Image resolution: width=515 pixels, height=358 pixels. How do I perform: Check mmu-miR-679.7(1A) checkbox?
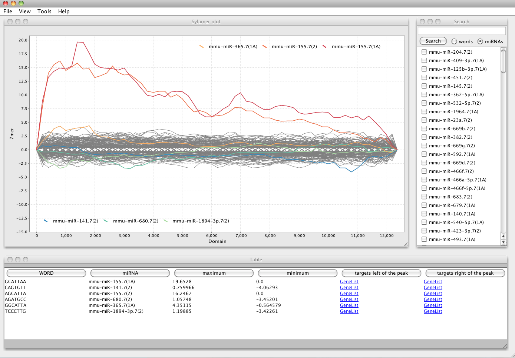pos(424,205)
